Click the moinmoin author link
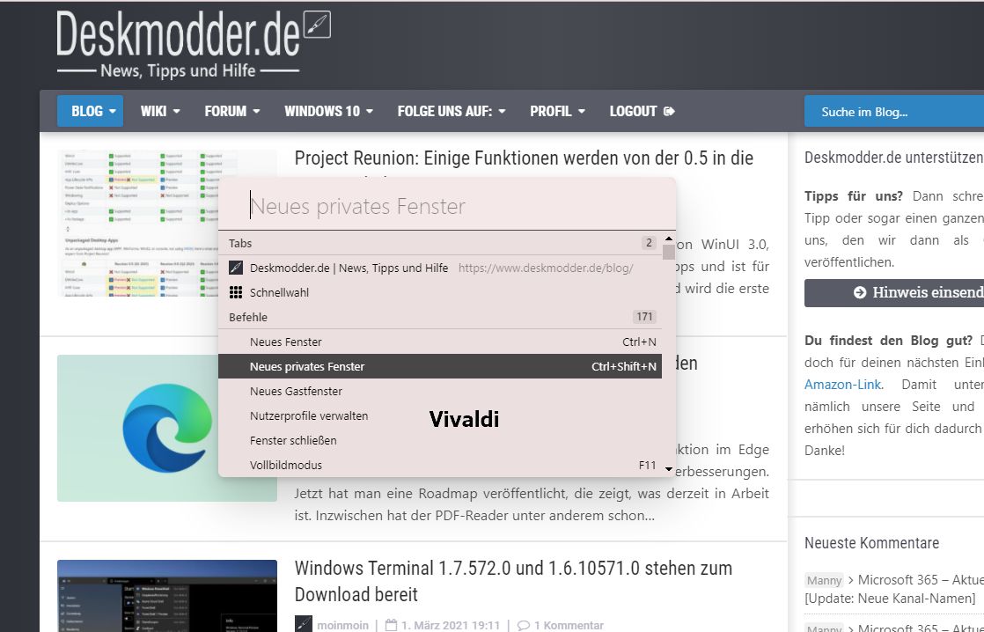Screen dimensions: 984x632 [x=343, y=625]
